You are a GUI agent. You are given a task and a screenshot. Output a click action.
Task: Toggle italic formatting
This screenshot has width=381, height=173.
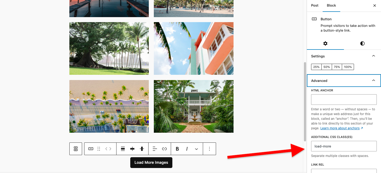pos(187,149)
